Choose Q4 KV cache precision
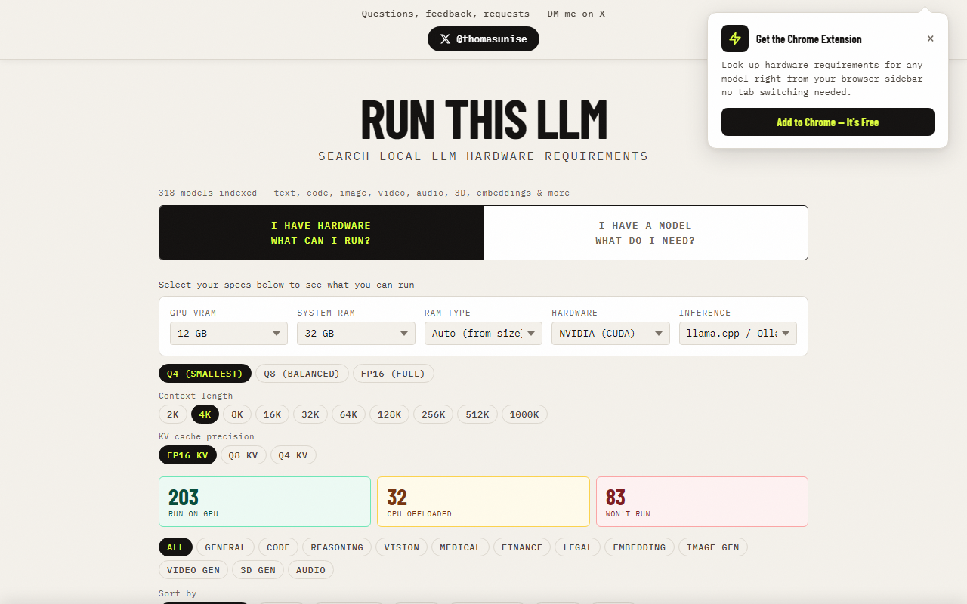Screen dimensions: 967x604 293,455
